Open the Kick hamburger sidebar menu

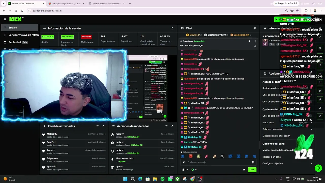(5, 19)
